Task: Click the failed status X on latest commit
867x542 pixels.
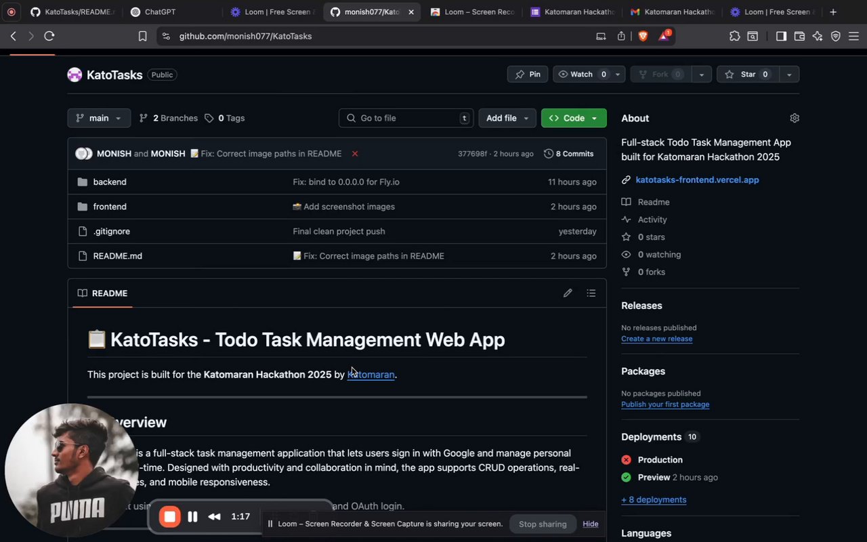Action: pos(355,154)
